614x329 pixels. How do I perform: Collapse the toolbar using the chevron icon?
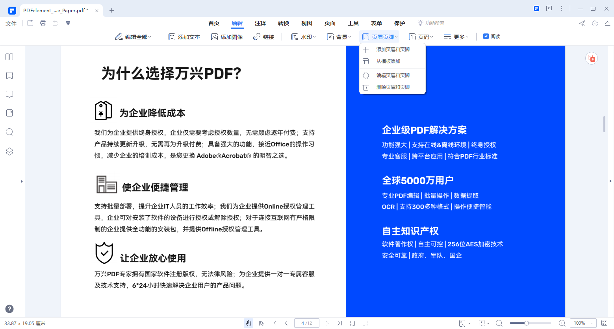[x=607, y=23]
